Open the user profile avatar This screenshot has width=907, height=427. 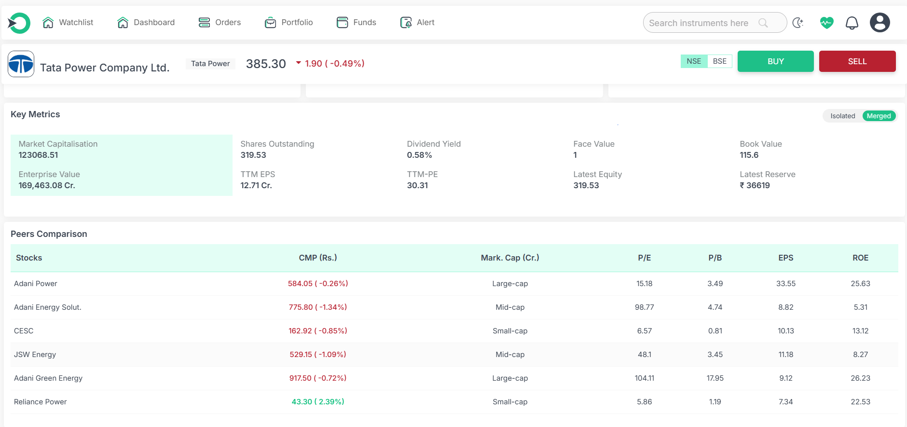click(880, 23)
